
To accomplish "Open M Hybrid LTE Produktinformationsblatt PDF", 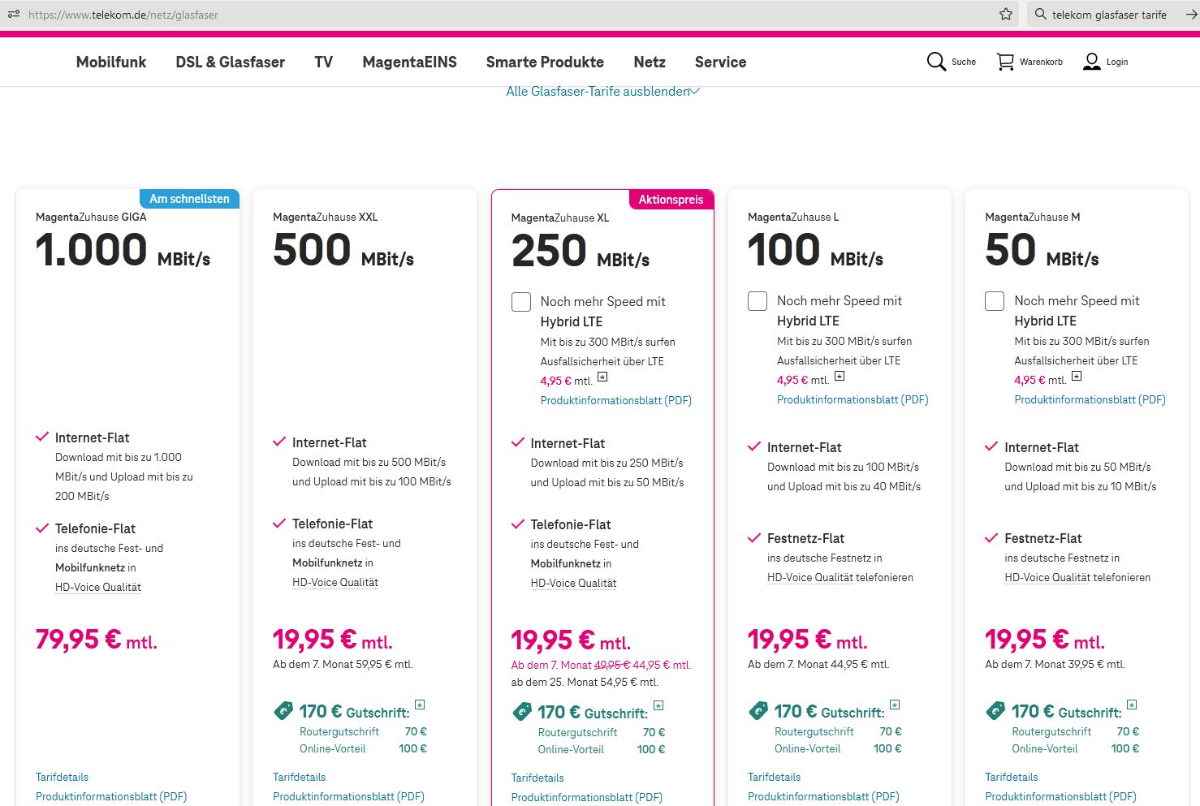I will (1090, 399).
